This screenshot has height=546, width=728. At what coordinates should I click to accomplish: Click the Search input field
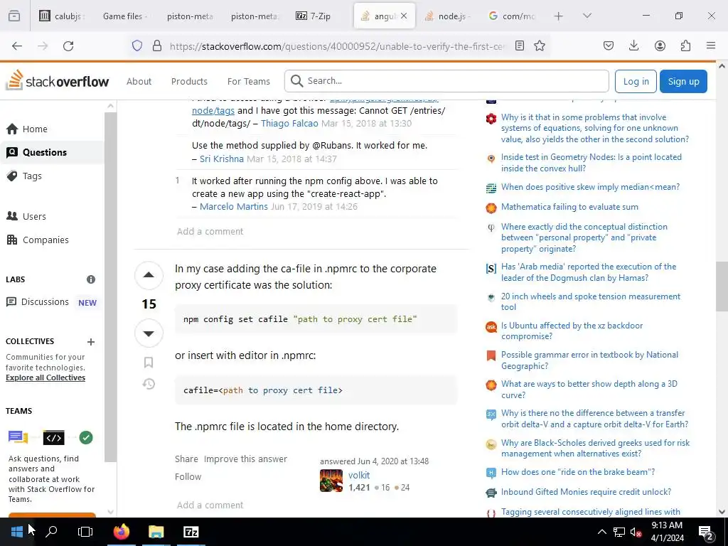[x=446, y=81]
